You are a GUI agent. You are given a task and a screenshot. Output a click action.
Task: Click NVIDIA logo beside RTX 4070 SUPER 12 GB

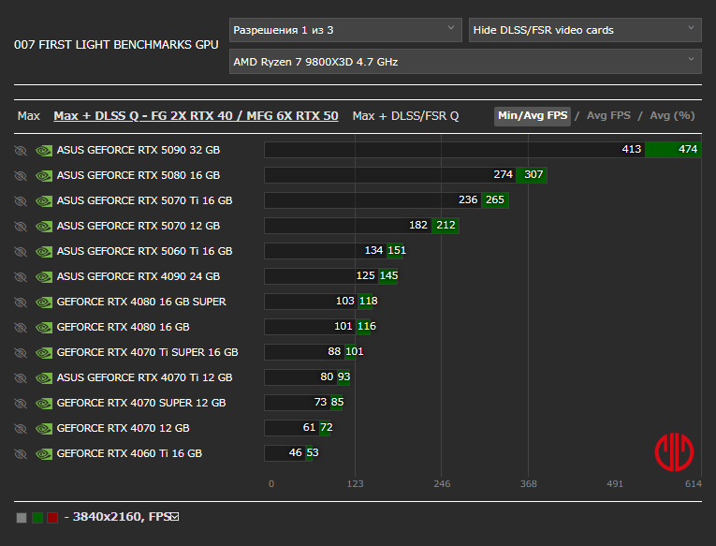pos(44,403)
